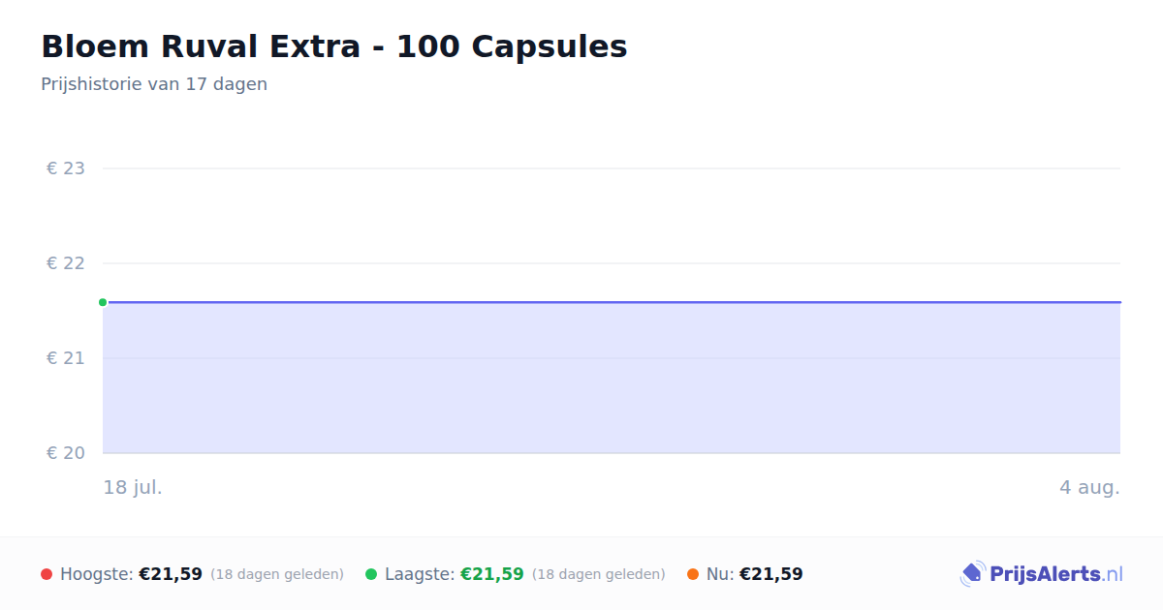Click the € 20 axis label
The height and width of the screenshot is (610, 1163).
pyautogui.click(x=66, y=453)
